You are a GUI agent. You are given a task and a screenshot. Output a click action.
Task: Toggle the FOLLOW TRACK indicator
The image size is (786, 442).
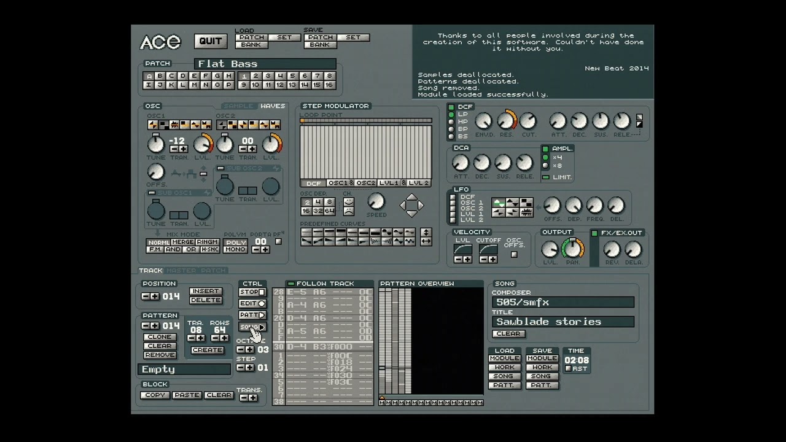point(290,284)
